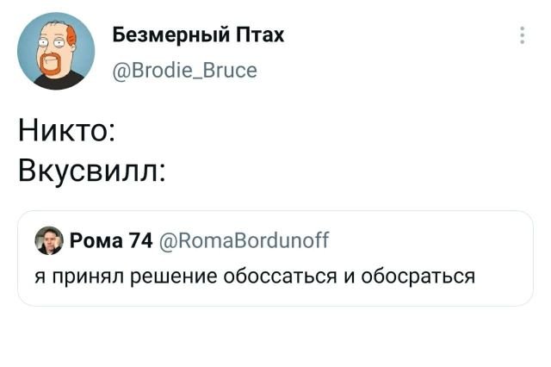Click the word "Безмерный" in the display name
The height and width of the screenshot is (367, 551).
point(170,34)
